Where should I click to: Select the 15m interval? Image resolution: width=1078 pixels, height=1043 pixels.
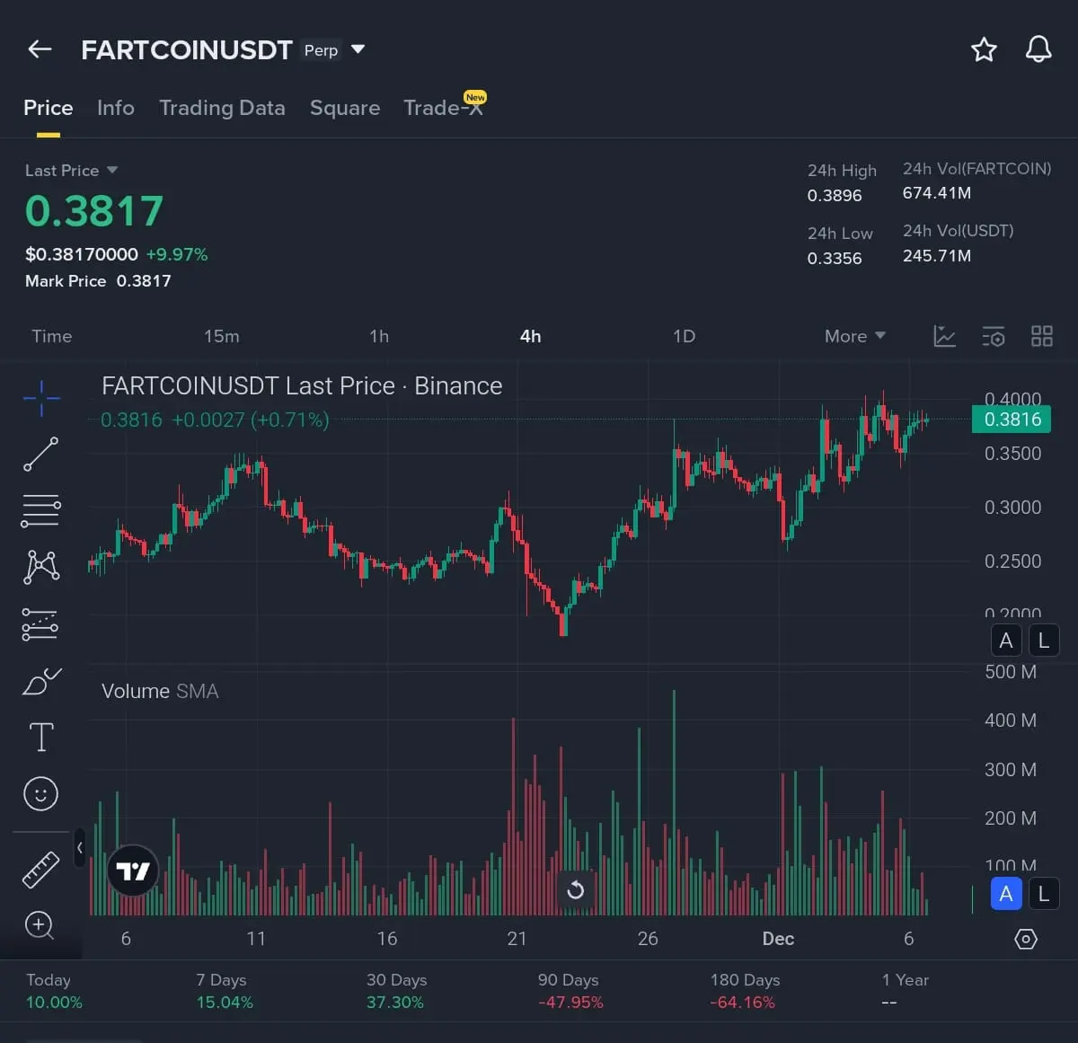click(221, 336)
